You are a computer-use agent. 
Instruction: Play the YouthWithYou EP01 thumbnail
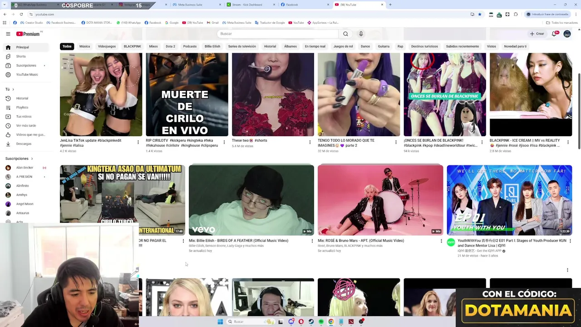(x=509, y=200)
